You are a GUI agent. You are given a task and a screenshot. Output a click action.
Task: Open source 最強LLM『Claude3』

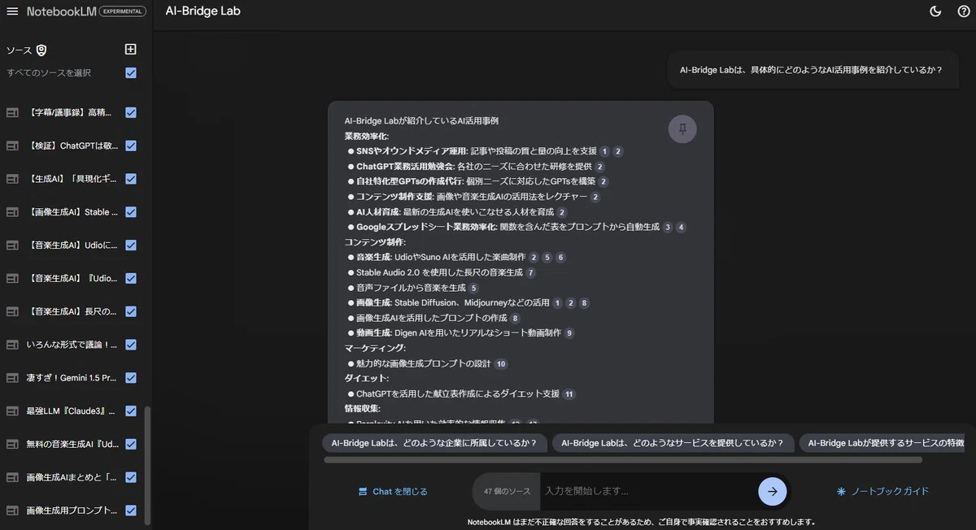(x=72, y=411)
